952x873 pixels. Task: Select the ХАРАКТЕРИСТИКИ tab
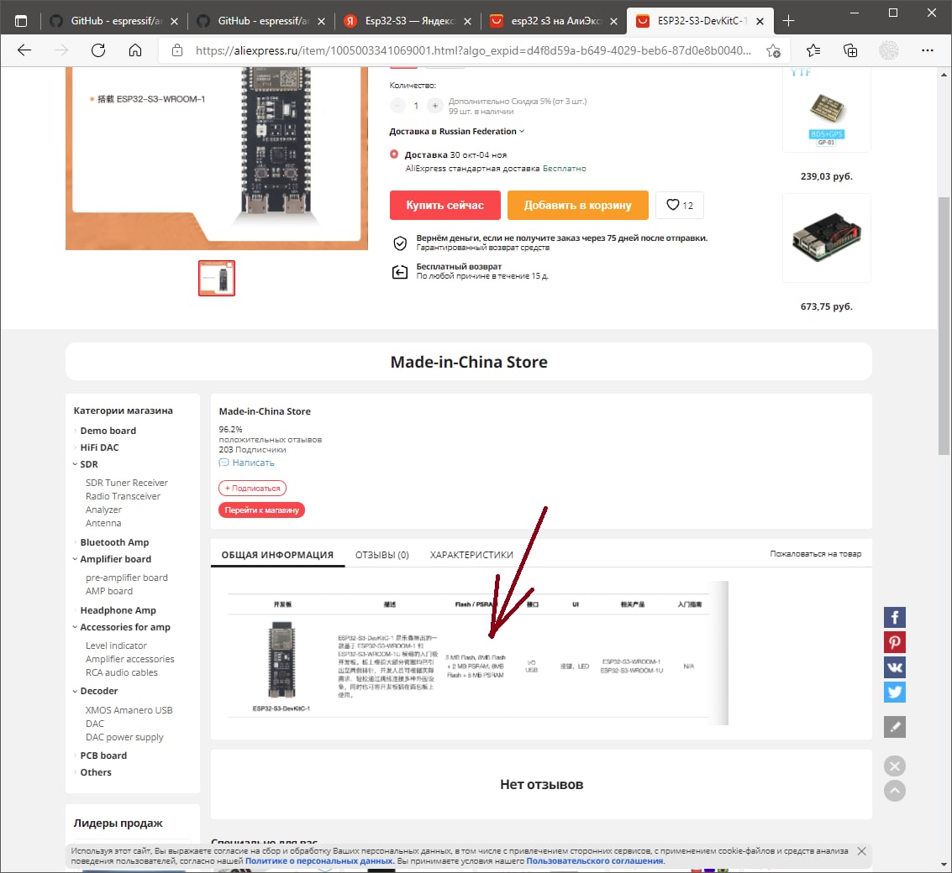click(471, 555)
